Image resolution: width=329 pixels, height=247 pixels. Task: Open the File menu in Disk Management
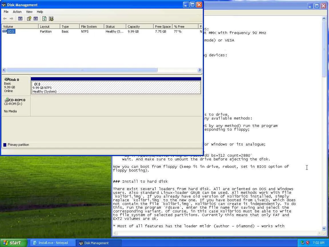6,12
